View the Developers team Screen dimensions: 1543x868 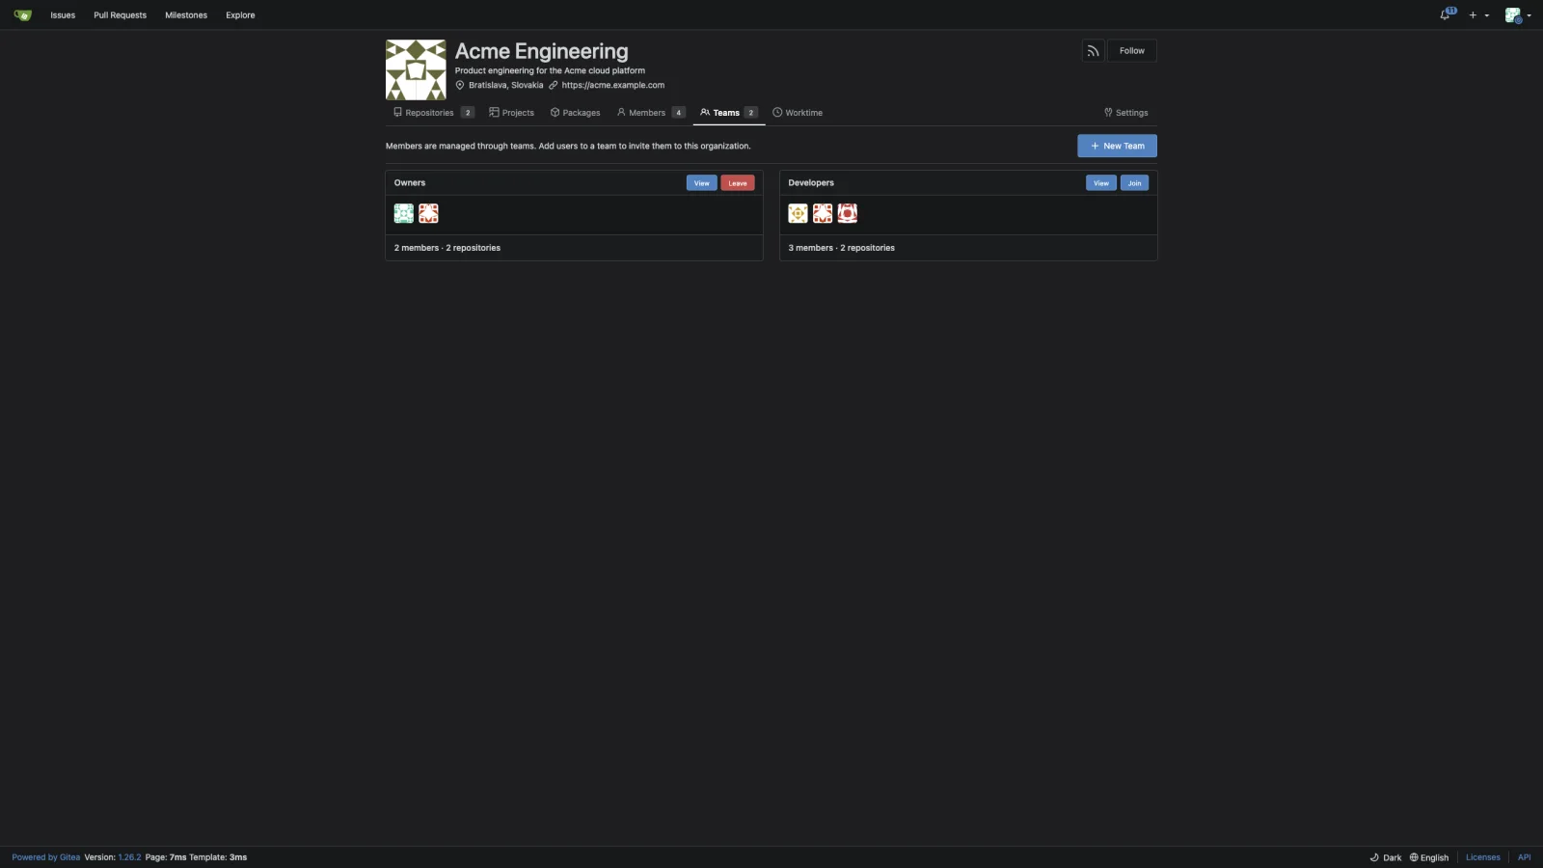(x=1100, y=183)
